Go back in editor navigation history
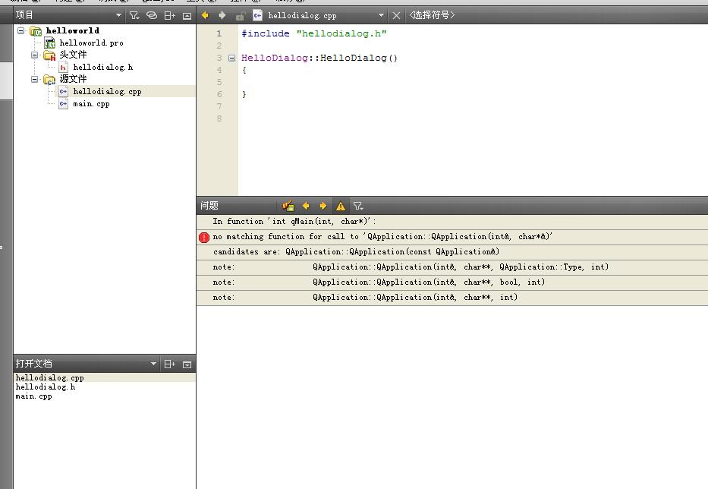 click(205, 15)
